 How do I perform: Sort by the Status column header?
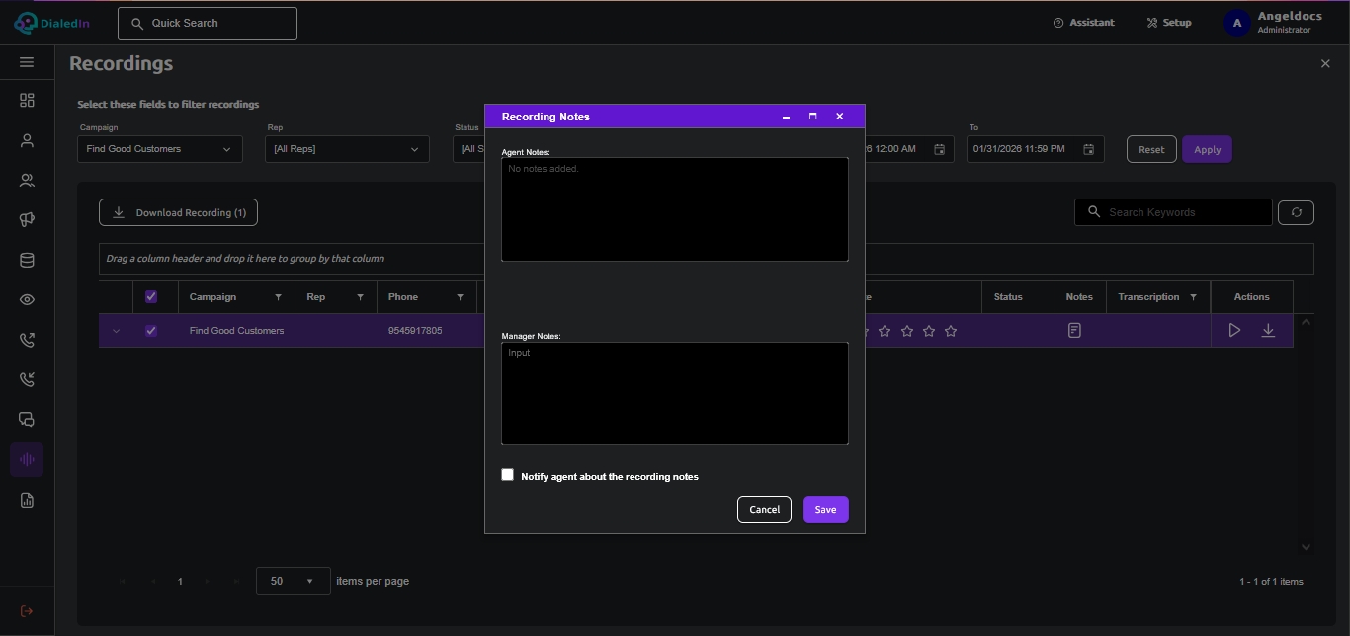coord(1008,297)
